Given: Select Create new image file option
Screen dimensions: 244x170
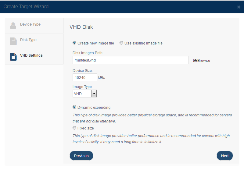Looking at the screenshot, I should 74,43.
